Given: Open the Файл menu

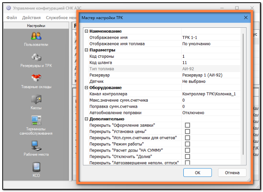Looking at the screenshot, I should [12, 18].
